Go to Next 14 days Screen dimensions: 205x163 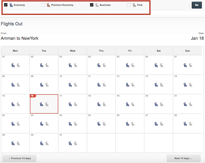184,158
